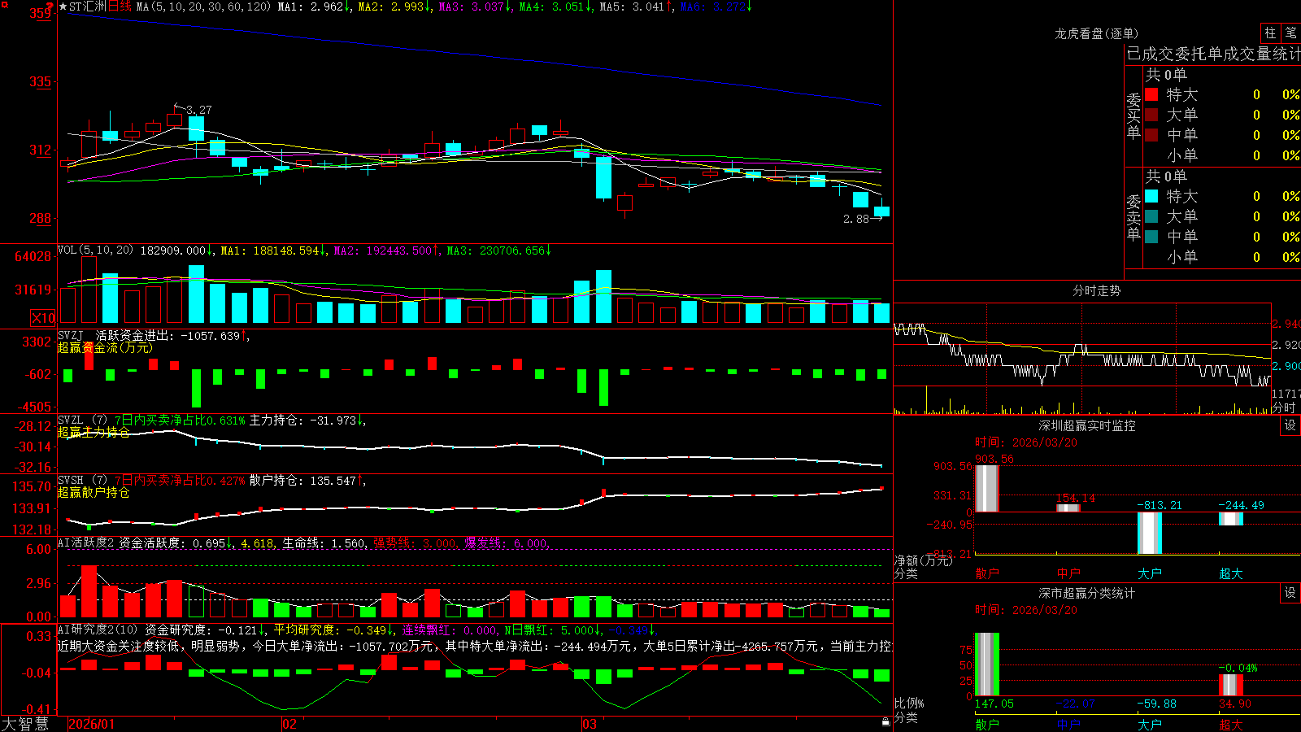
Task: Click the AI活跃度2 indicator label
Action: tap(86, 542)
